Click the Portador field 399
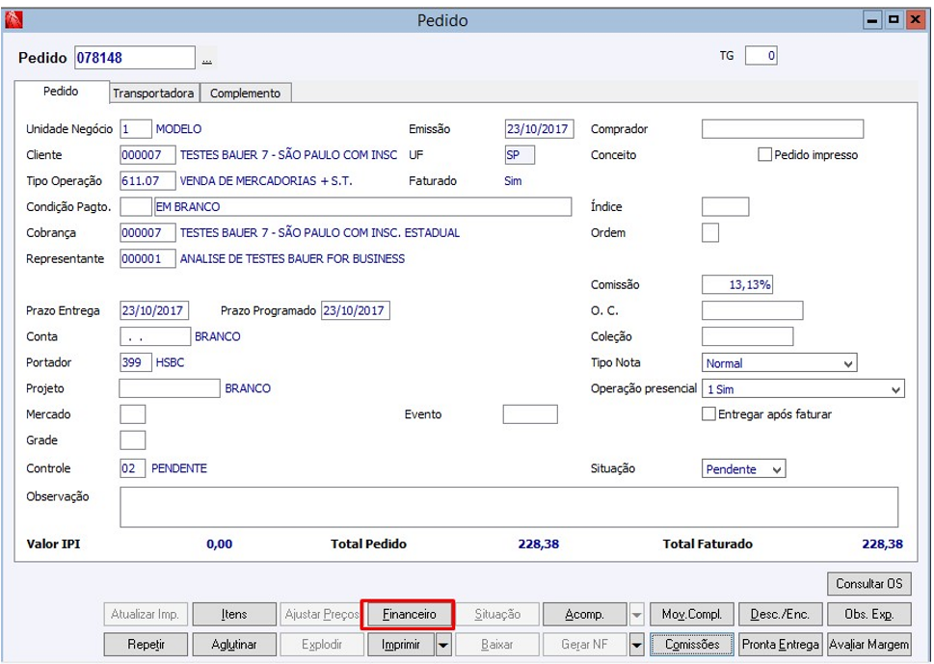934x664 pixels. [x=136, y=362]
